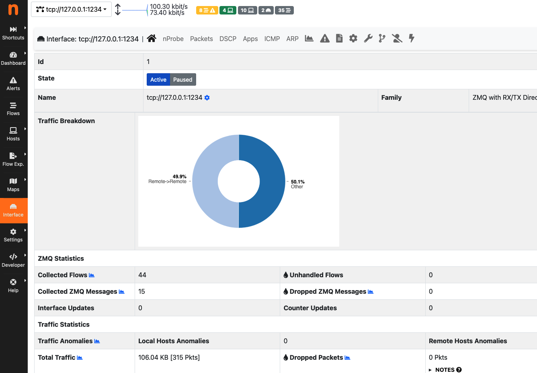Set interface state to Paused

tap(183, 80)
